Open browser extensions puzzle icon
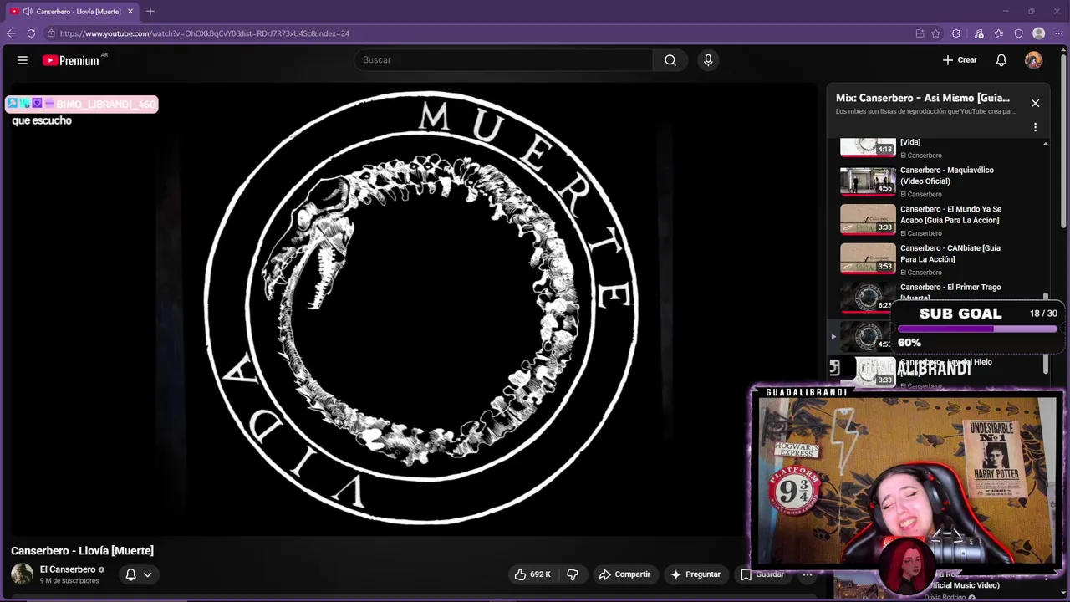Viewport: 1070px width, 602px height. pos(958,33)
